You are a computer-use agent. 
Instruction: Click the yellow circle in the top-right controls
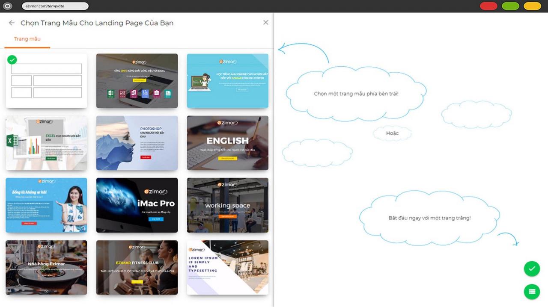point(532,6)
